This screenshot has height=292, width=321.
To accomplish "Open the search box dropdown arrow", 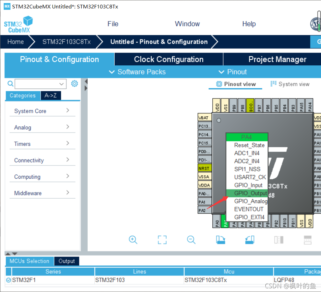I will pos(61,84).
